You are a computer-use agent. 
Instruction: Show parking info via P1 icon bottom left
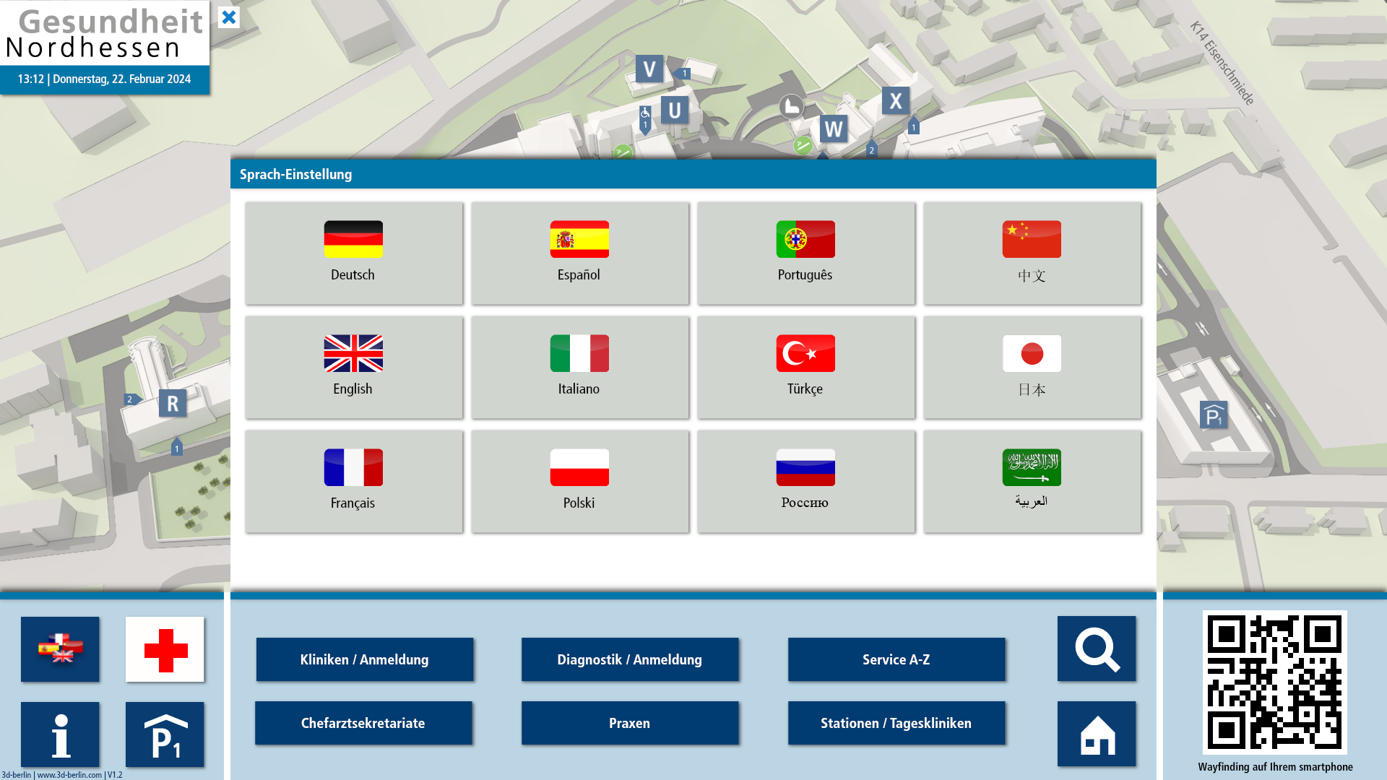165,734
